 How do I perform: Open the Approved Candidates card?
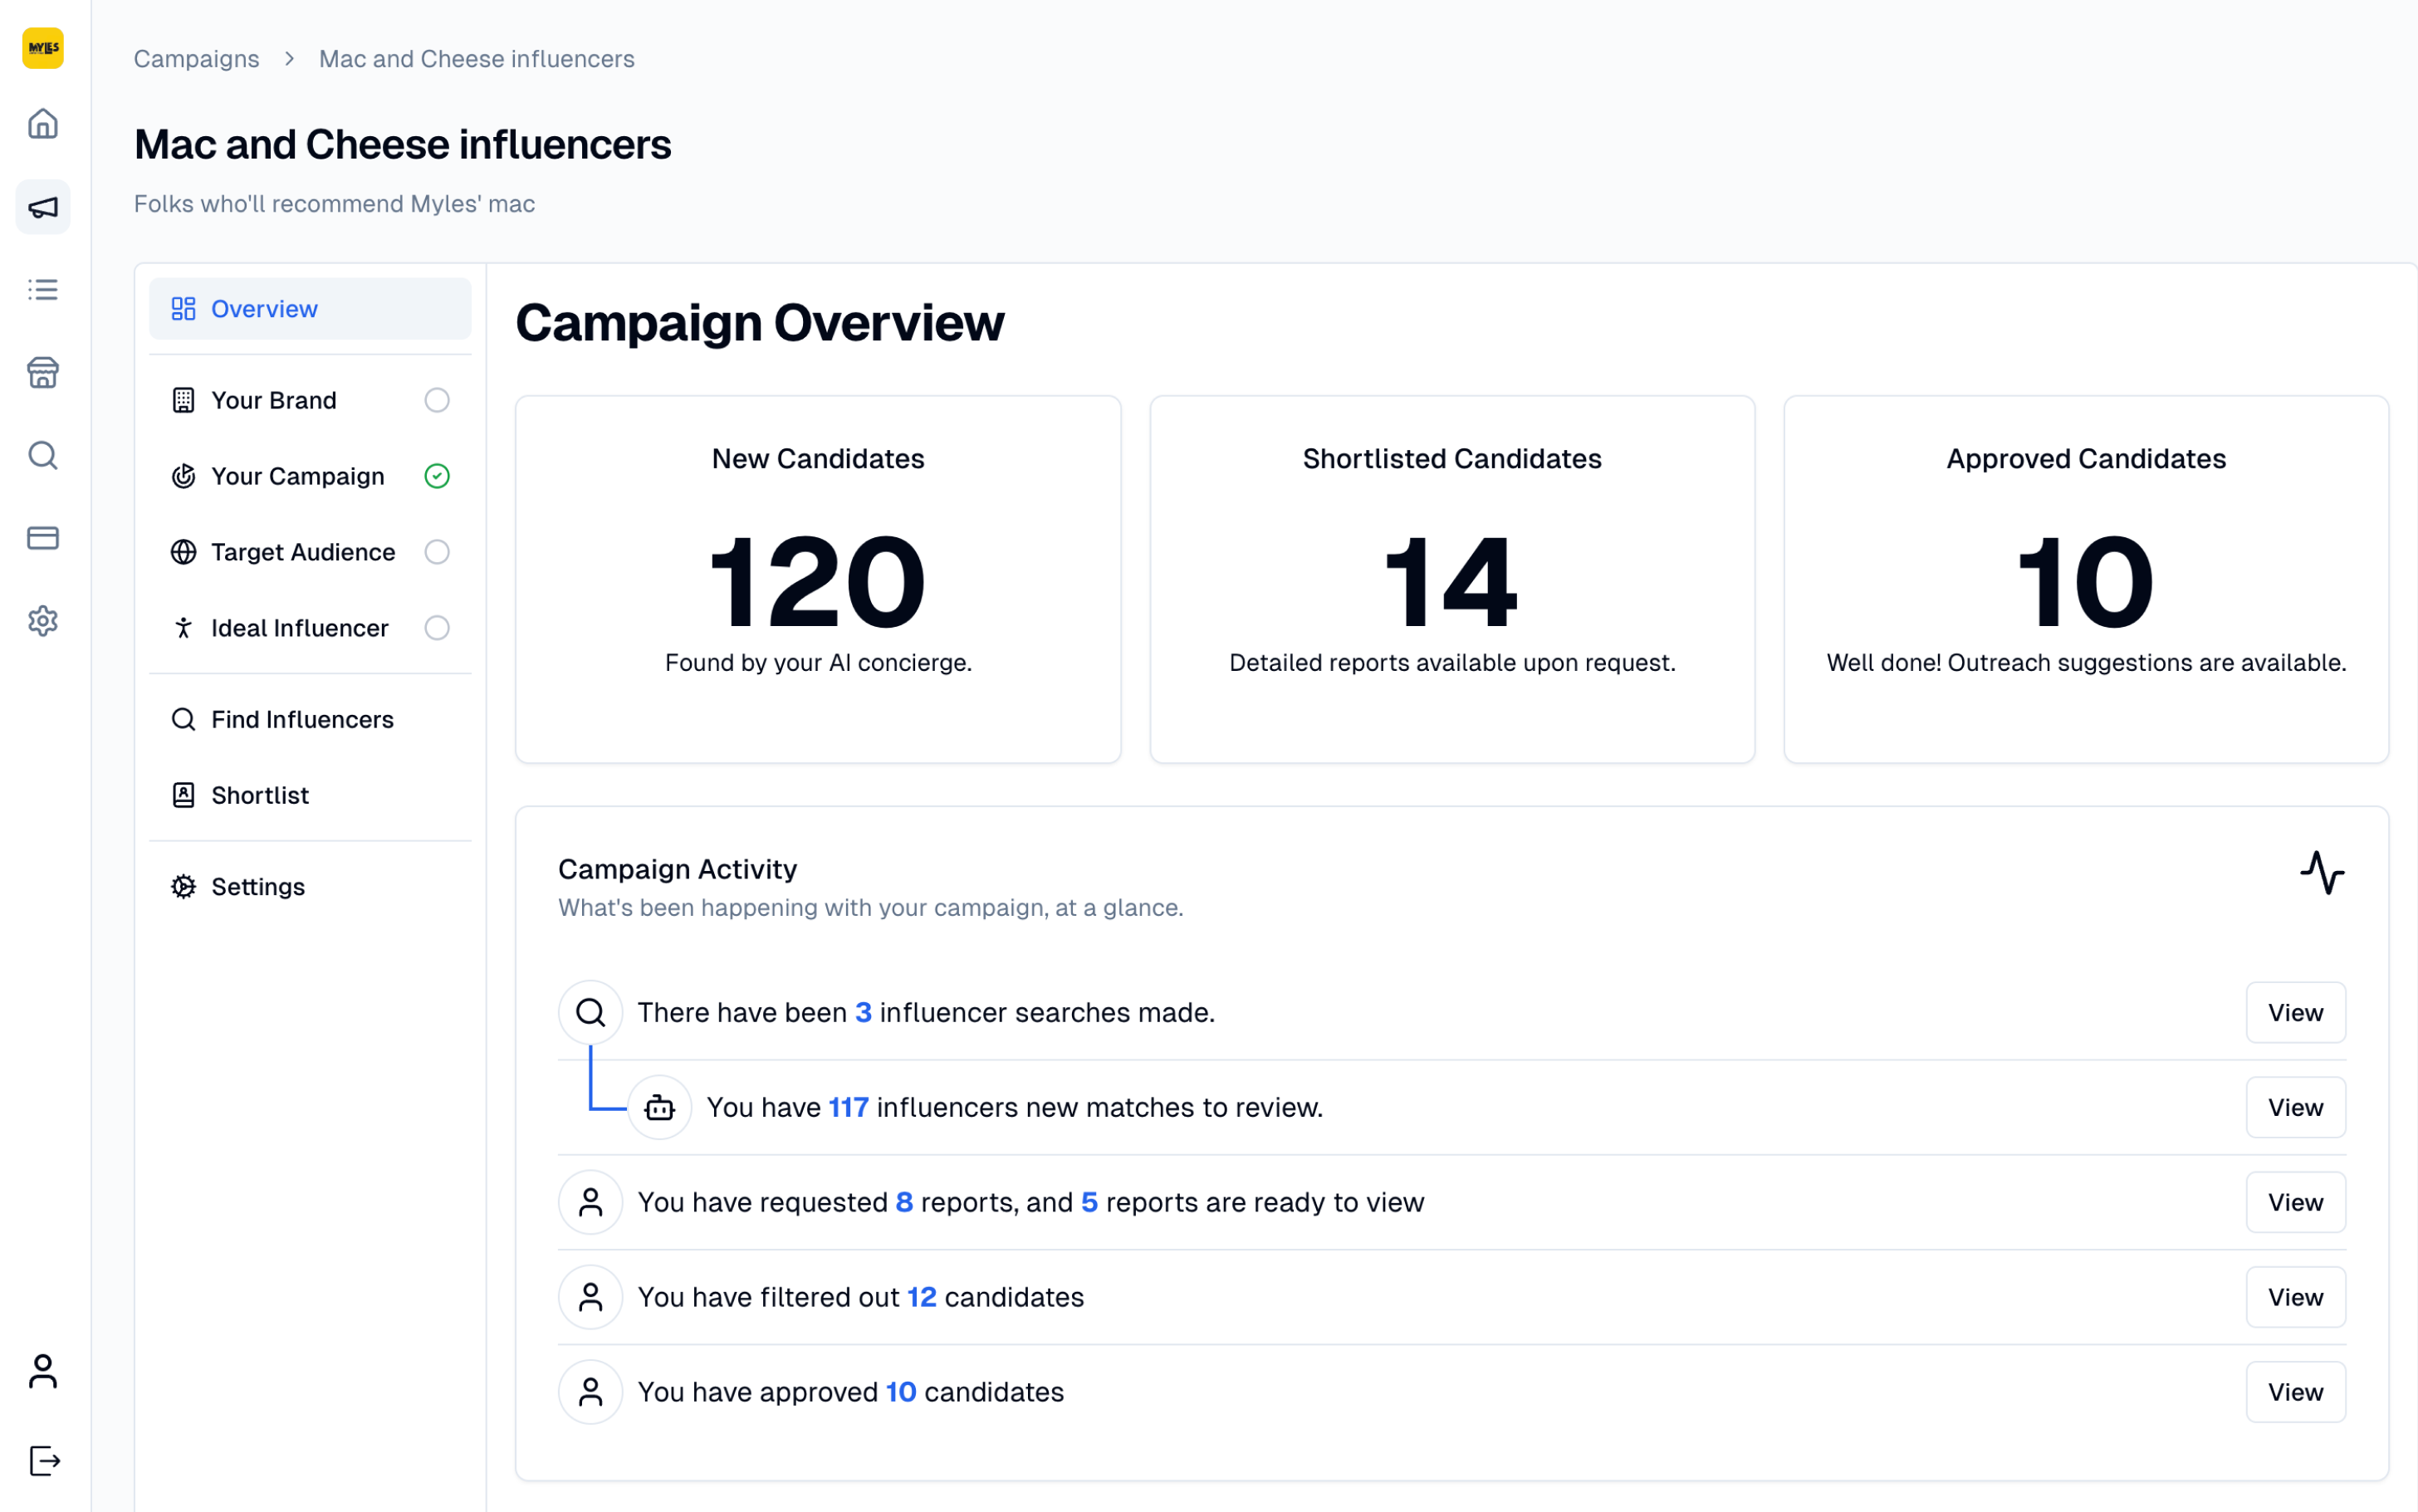2086,580
